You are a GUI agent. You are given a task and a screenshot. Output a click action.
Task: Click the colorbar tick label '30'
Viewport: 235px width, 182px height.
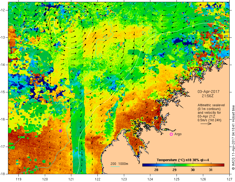(x=193, y=170)
